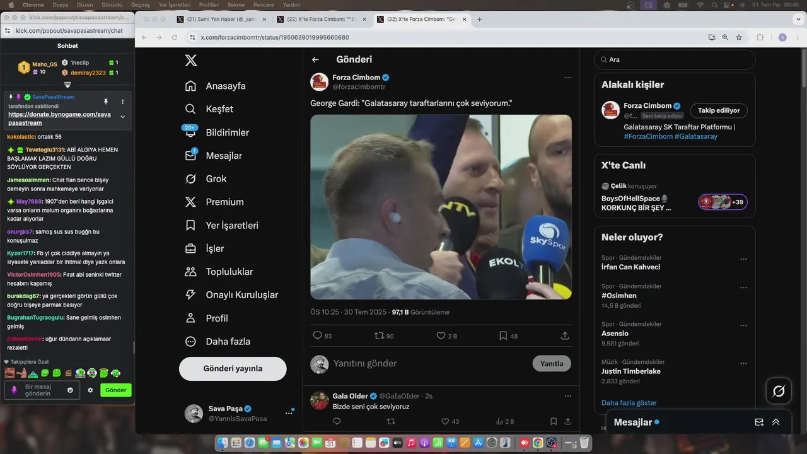Go to Anasayfa in X sidebar
Image resolution: width=807 pixels, height=454 pixels.
coord(215,86)
